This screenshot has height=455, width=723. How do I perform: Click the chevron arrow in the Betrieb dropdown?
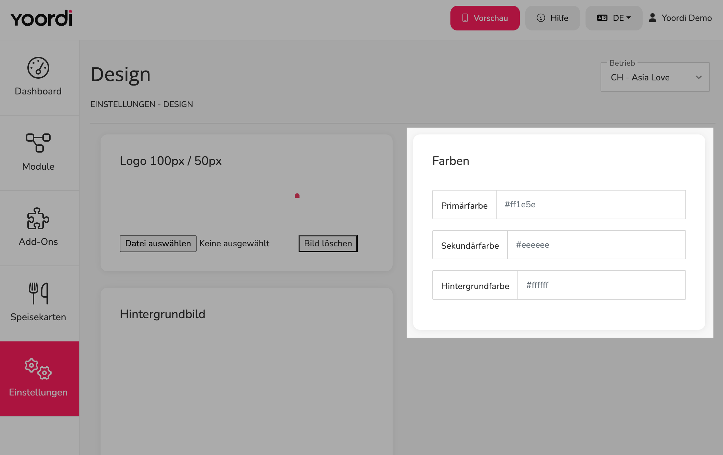click(699, 77)
